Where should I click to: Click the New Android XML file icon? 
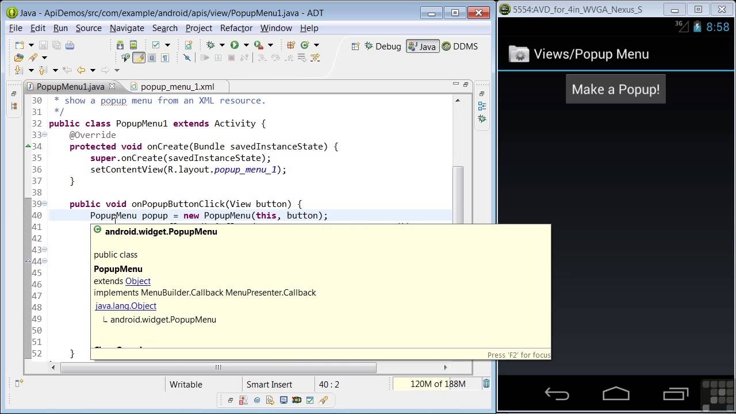coord(189,45)
